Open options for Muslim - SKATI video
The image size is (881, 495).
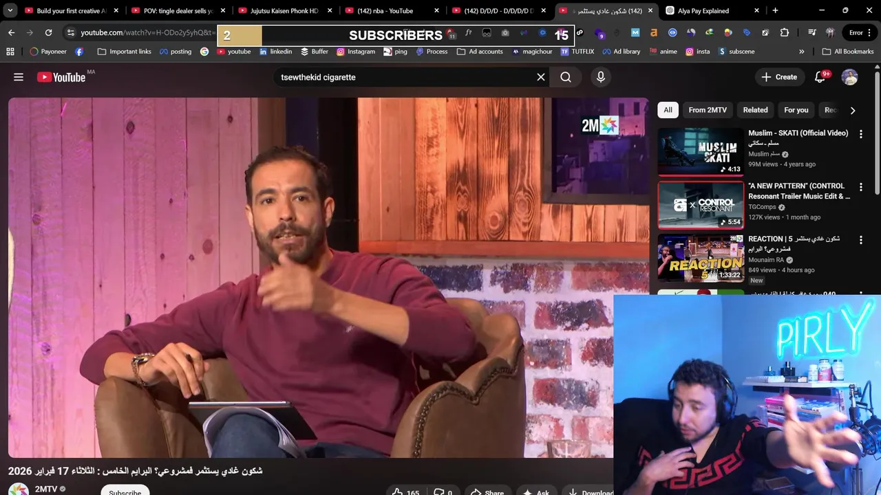860,134
